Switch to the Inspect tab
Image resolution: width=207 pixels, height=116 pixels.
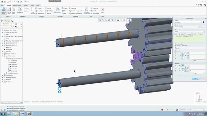[26, 5]
